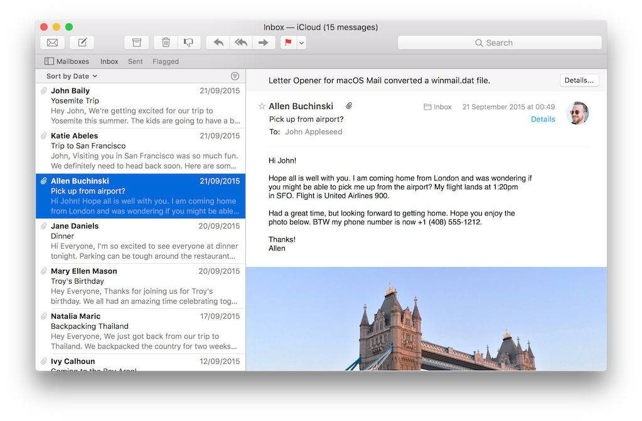Click the sender's avatar photo
The width and height of the screenshot is (642, 421).
tap(578, 113)
